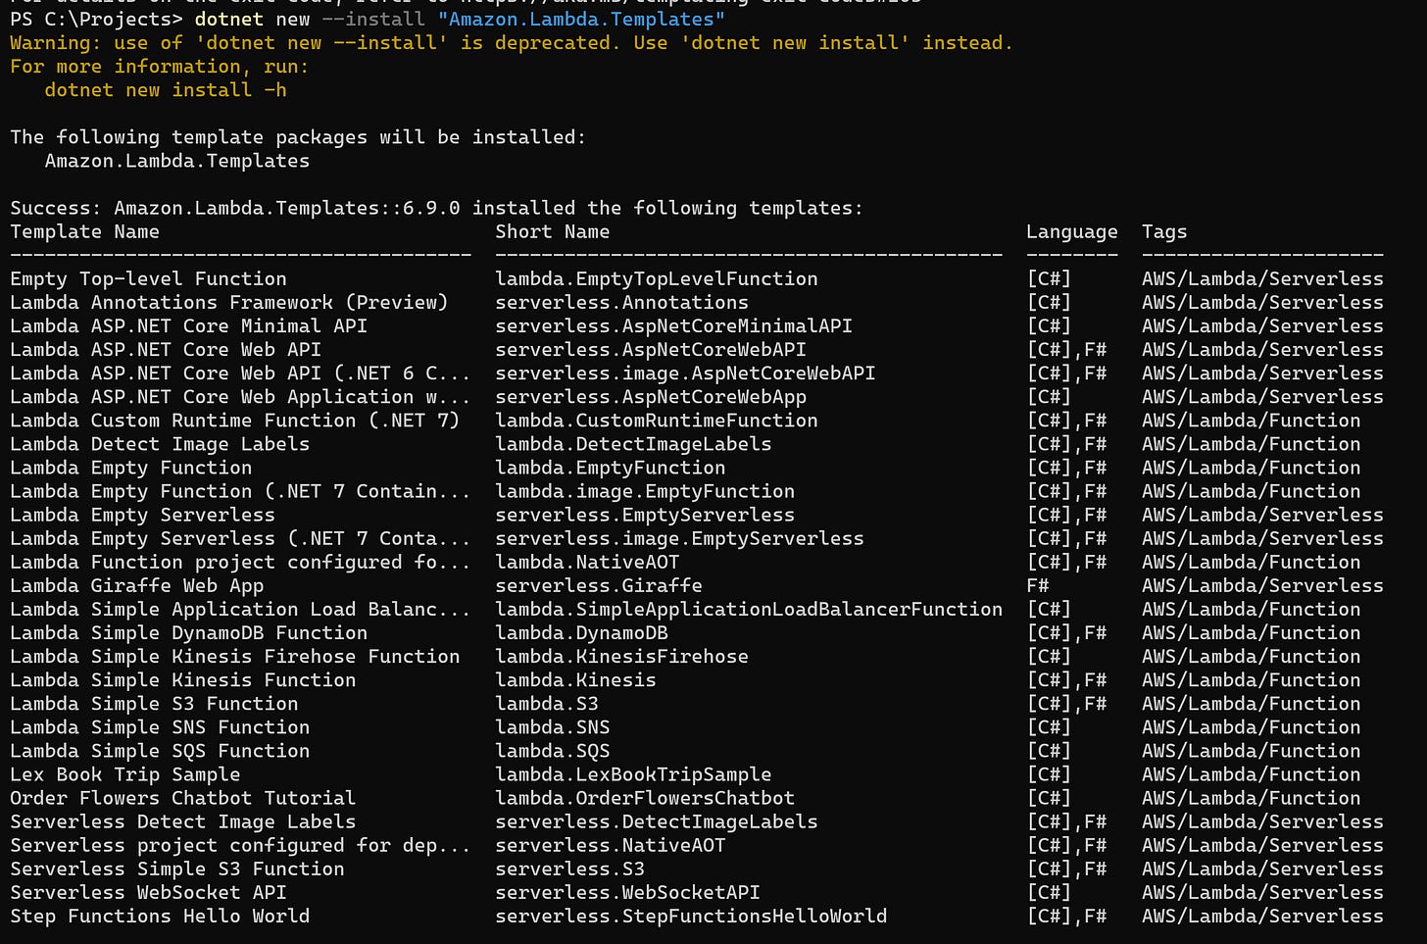1427x944 pixels.
Task: Click the 'F#' language in Giraffe row
Action: point(1038,585)
